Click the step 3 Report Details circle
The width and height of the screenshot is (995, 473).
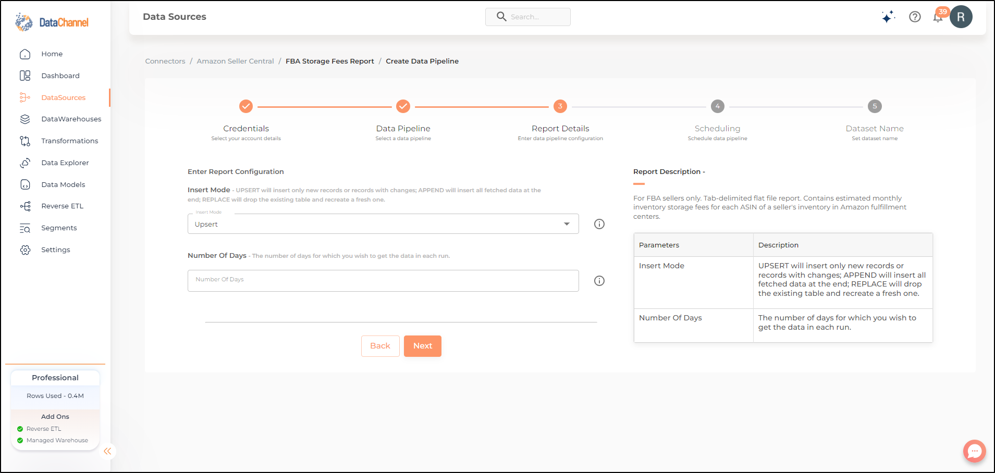[x=560, y=106]
